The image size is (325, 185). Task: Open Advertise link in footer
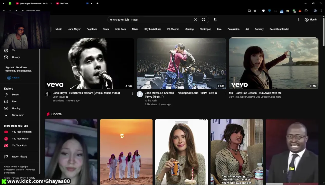31,170
